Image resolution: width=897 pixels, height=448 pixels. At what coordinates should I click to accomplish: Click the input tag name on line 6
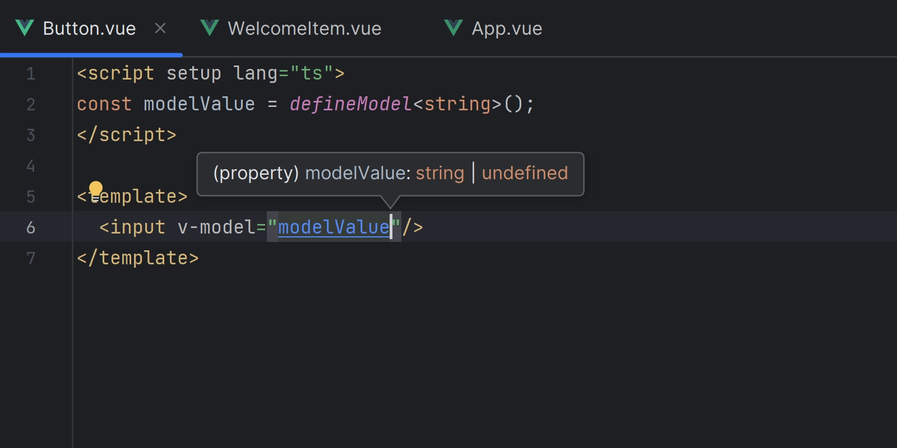tap(138, 227)
